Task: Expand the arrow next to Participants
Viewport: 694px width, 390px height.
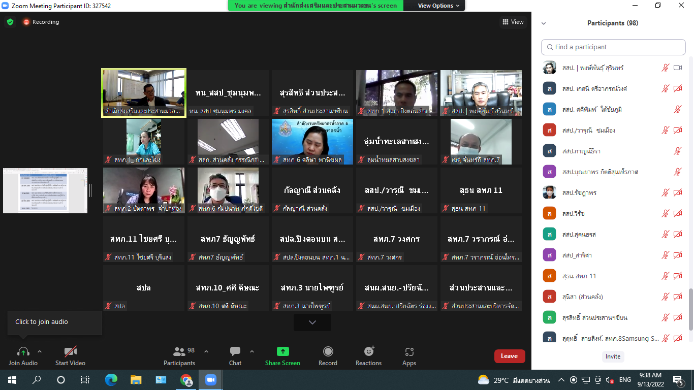Action: pos(206,351)
